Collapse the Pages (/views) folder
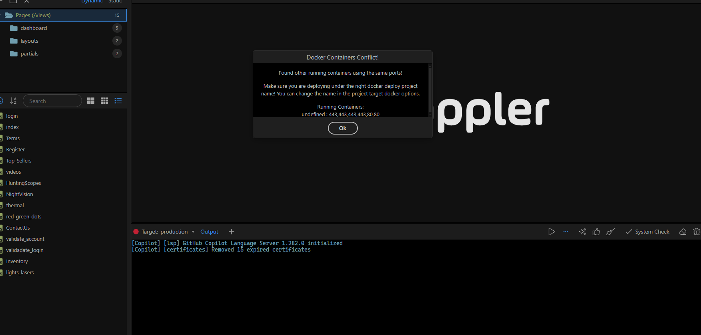This screenshot has height=335, width=701. point(63,15)
